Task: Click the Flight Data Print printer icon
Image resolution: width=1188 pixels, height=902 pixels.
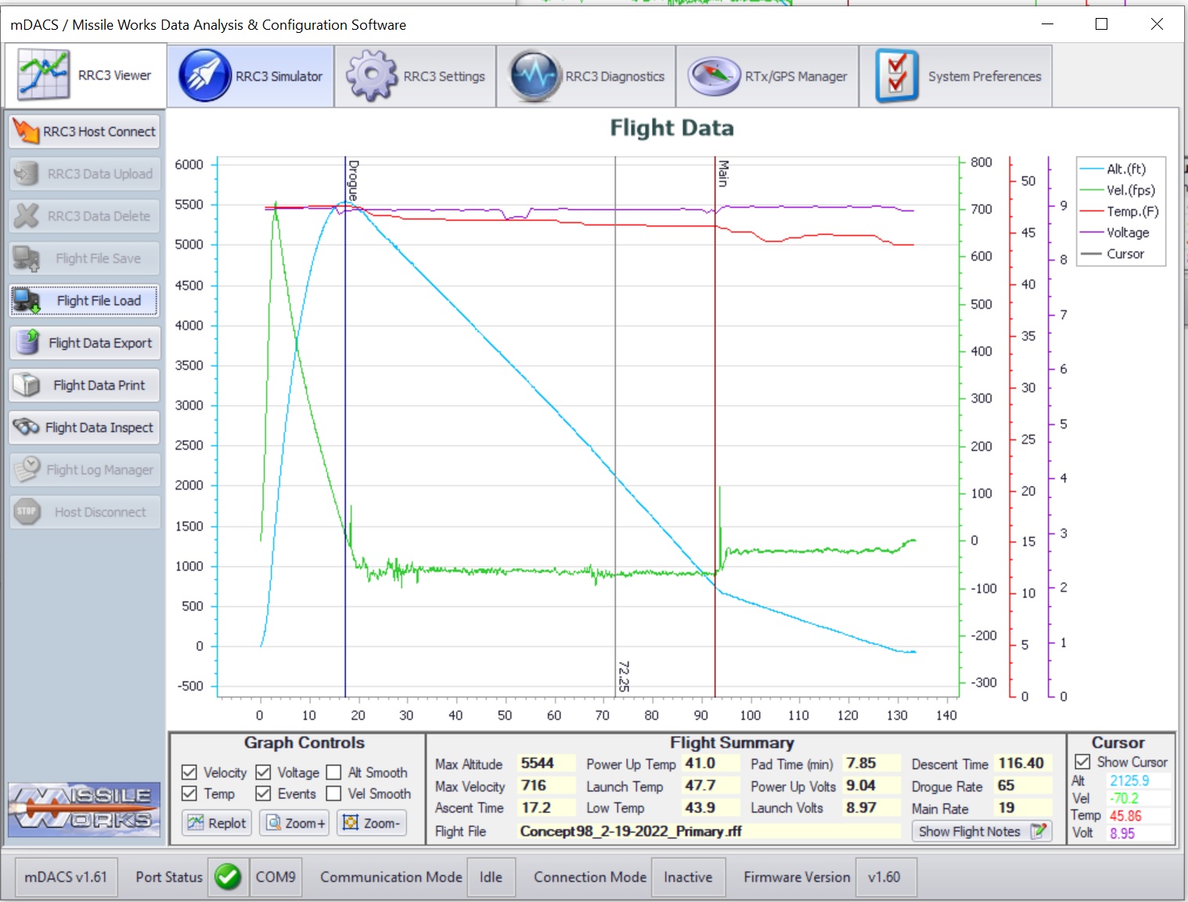Action: point(27,385)
